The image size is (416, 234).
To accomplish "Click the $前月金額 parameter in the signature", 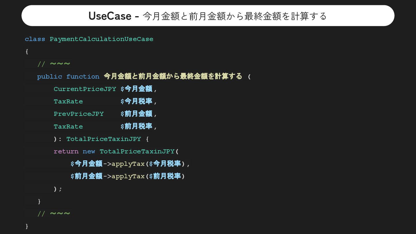I will click(136, 114).
